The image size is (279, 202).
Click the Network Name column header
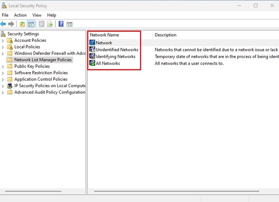tap(105, 35)
